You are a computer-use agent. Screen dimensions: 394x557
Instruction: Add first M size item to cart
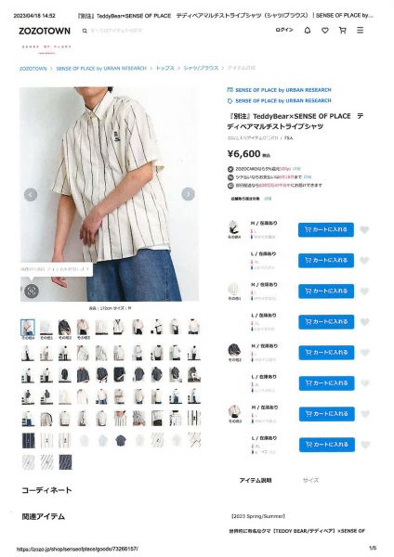326,230
